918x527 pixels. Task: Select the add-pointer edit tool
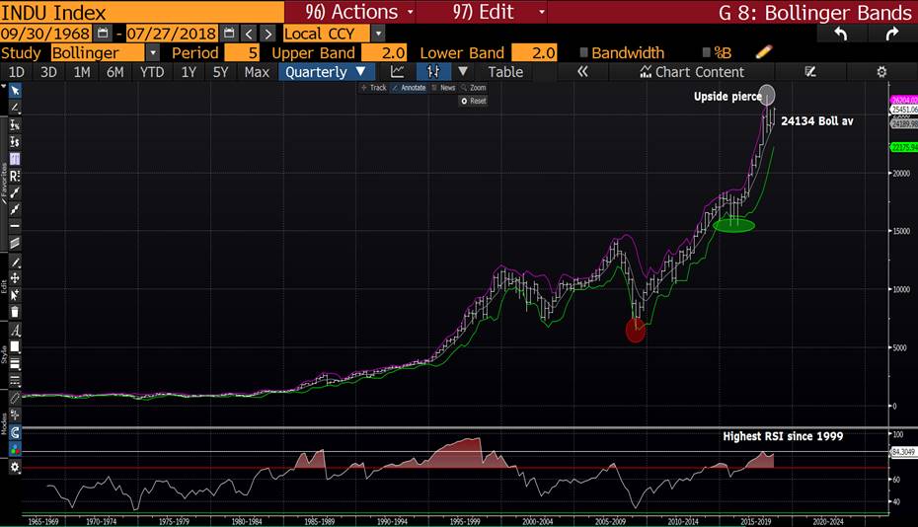[x=15, y=294]
